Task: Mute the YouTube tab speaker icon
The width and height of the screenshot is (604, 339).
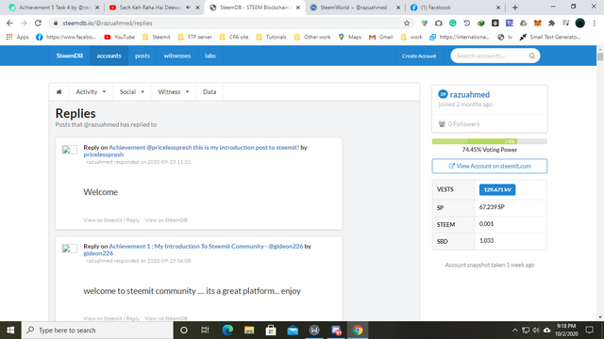Action: click(189, 8)
